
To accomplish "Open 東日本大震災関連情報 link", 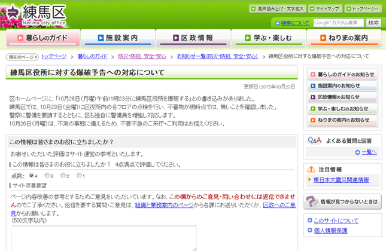I will point(341,179).
